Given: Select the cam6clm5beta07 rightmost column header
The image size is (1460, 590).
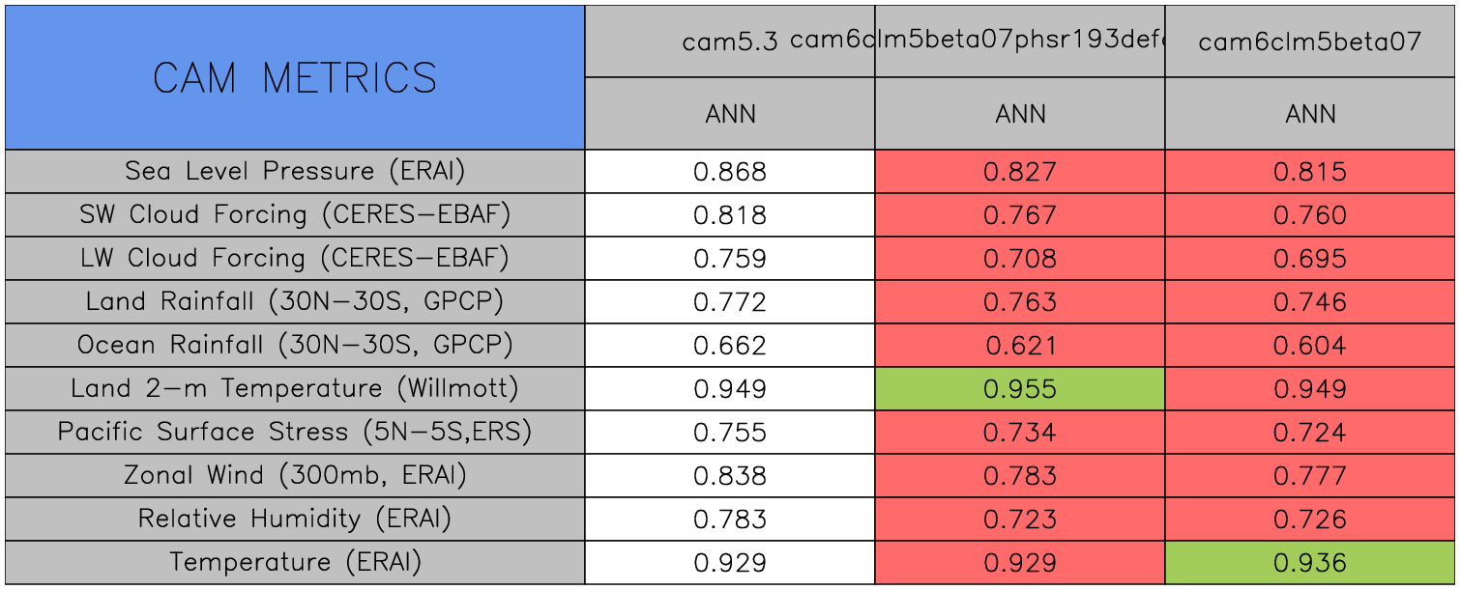Looking at the screenshot, I should point(1310,42).
